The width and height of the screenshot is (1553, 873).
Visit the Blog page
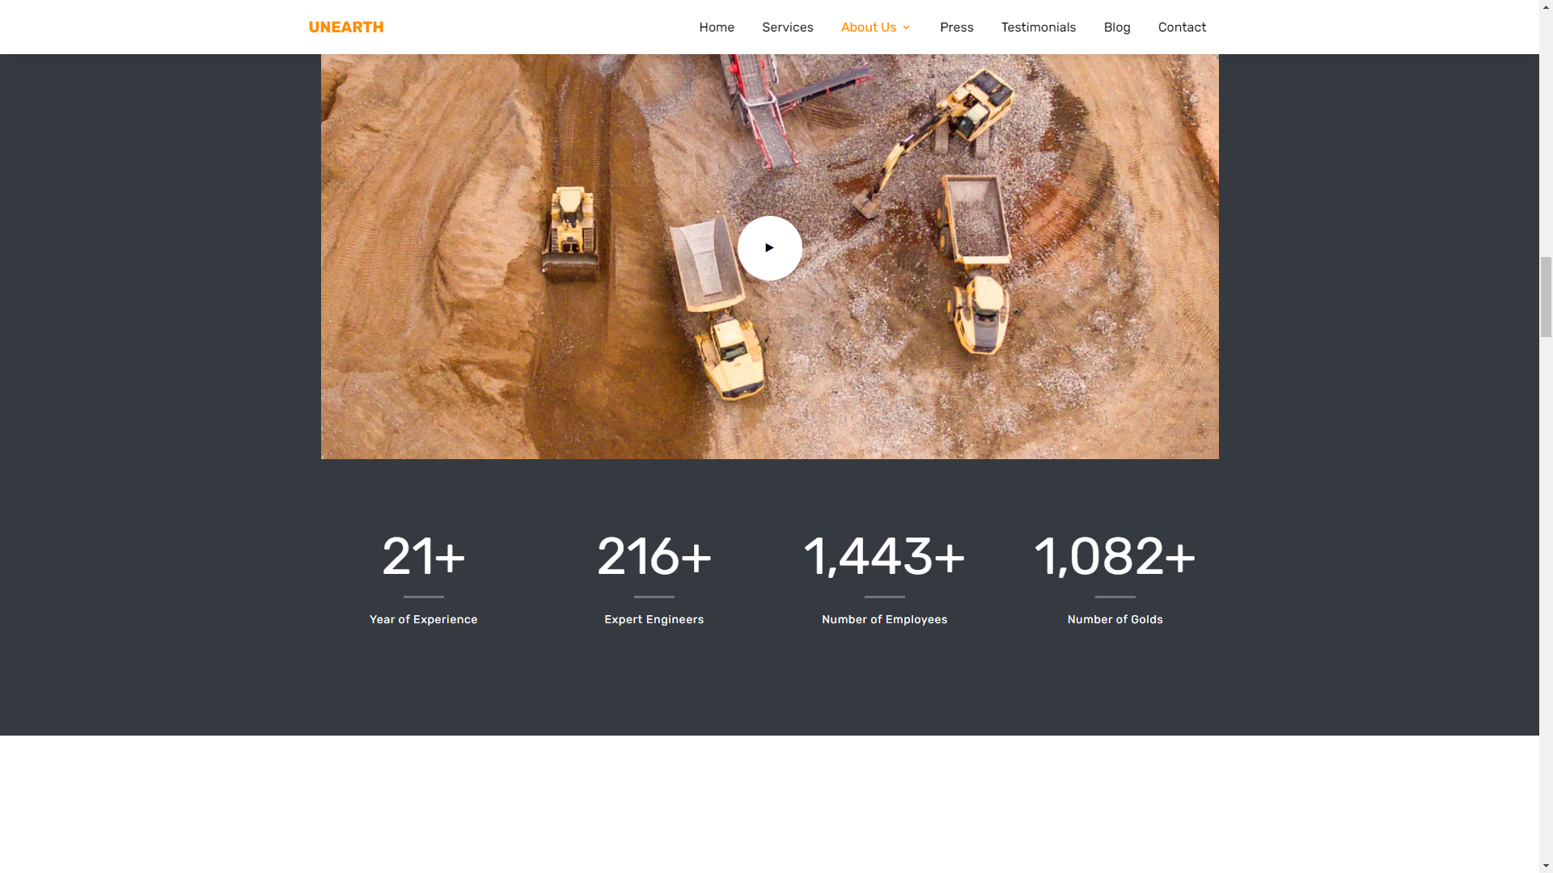click(1116, 27)
